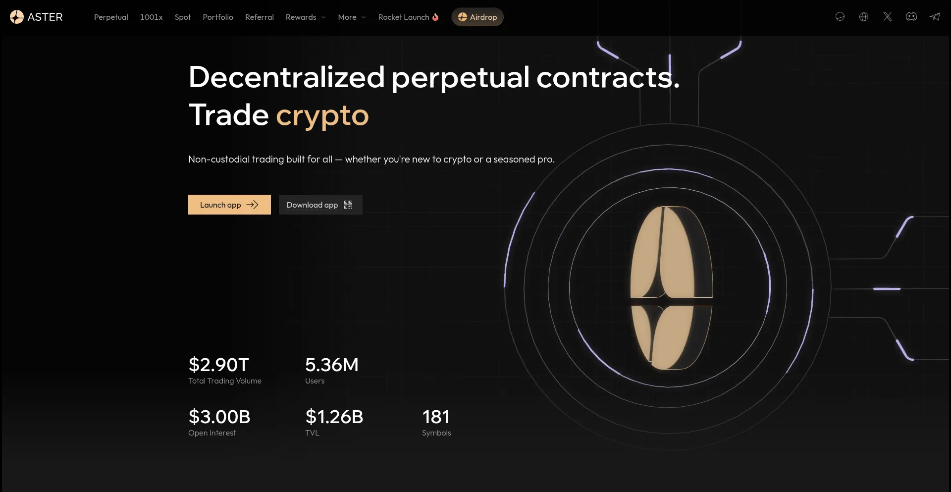The height and width of the screenshot is (492, 951).
Task: Click the Rocket Launch link
Action: coord(404,17)
